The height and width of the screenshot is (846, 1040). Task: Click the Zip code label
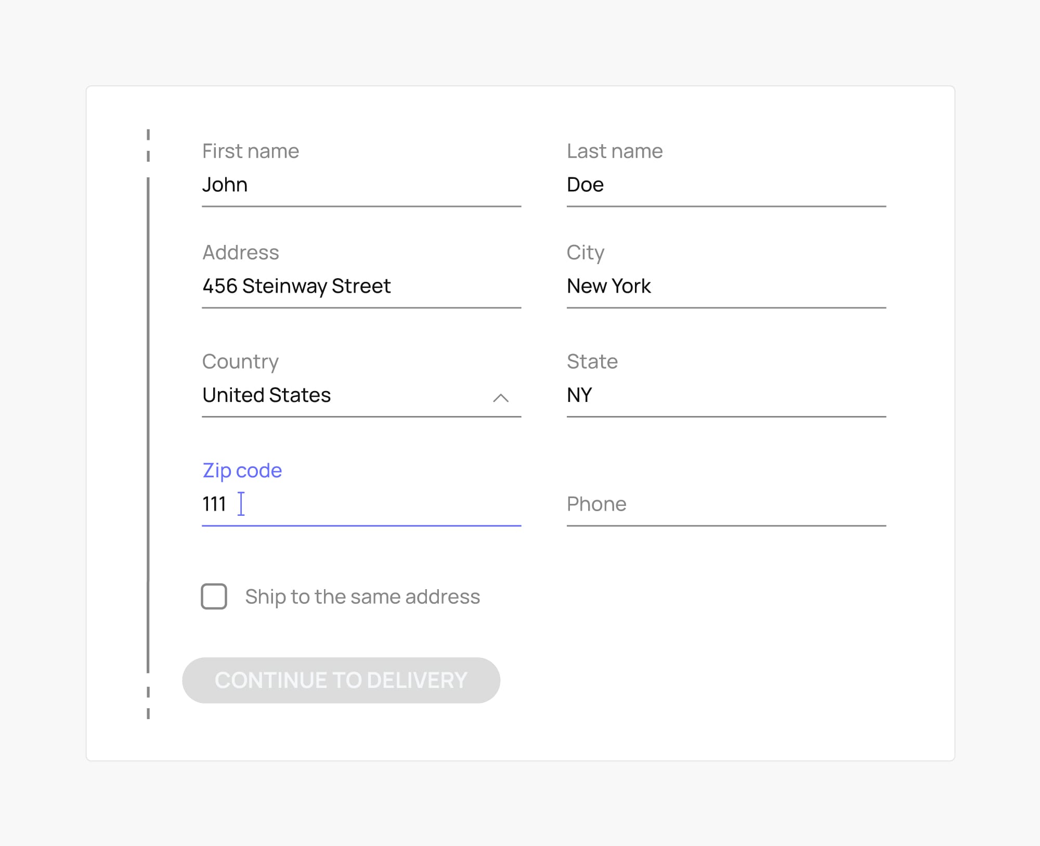tap(242, 471)
